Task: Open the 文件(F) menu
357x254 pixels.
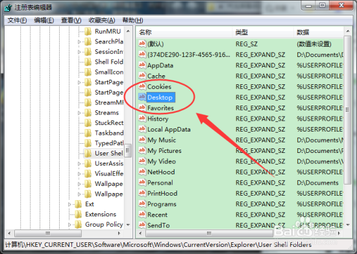Action: coord(17,21)
